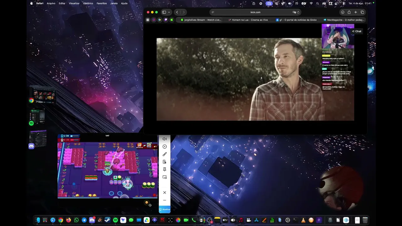The width and height of the screenshot is (402, 226).
Task: Show Safari downloads
Action: [343, 12]
